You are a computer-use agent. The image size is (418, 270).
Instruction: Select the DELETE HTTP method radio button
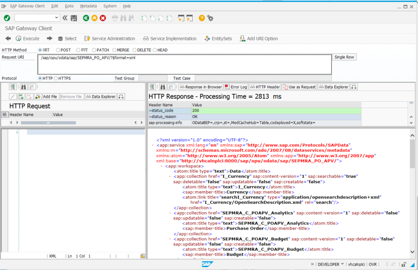pyautogui.click(x=135, y=50)
